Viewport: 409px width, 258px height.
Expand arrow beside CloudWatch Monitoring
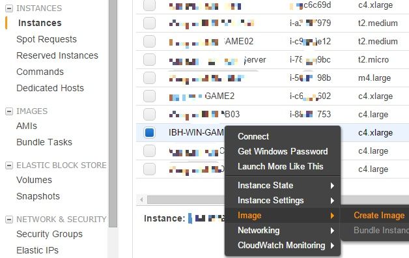pos(332,246)
